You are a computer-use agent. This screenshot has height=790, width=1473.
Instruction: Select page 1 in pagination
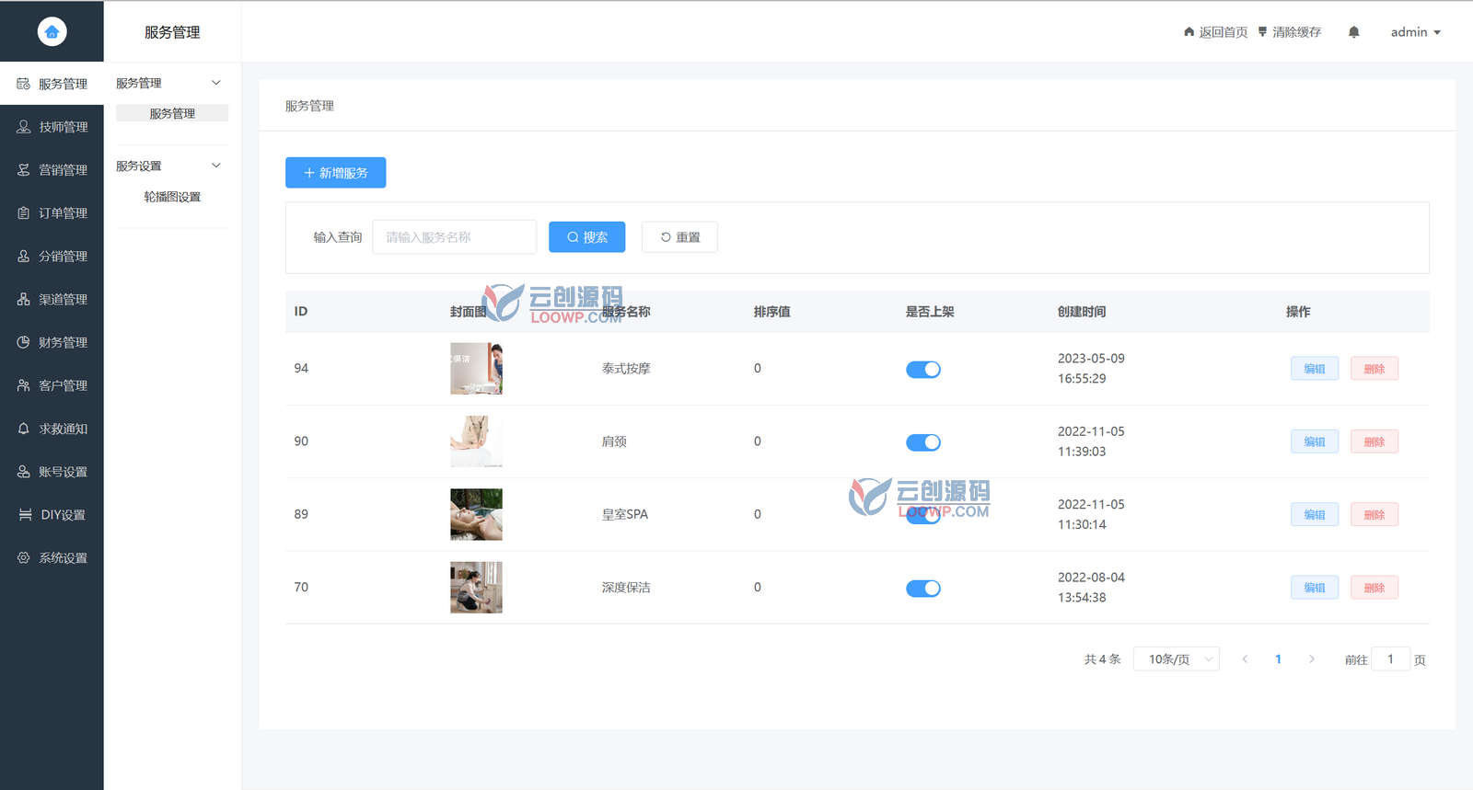(x=1278, y=659)
